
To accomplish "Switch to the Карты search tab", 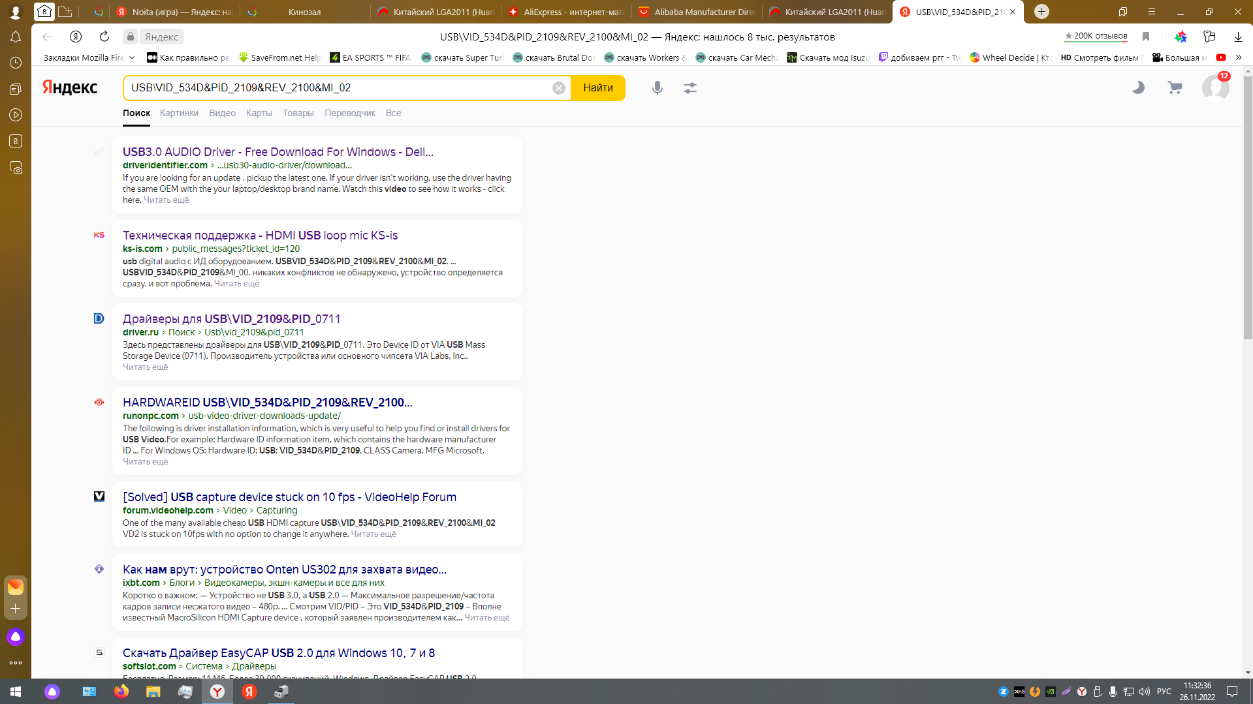I will coord(259,113).
